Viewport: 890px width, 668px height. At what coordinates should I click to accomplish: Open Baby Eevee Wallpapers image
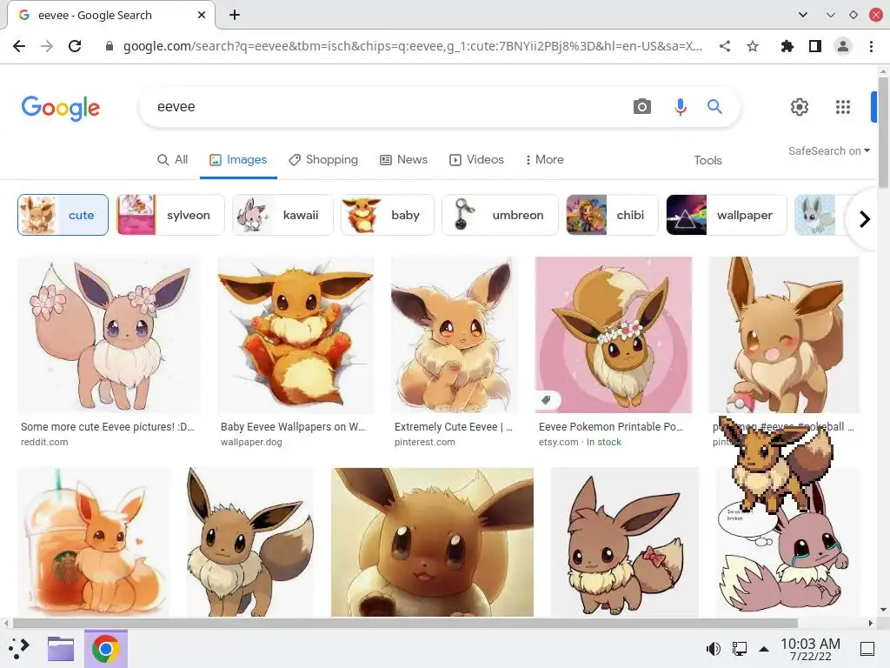pyautogui.click(x=296, y=335)
